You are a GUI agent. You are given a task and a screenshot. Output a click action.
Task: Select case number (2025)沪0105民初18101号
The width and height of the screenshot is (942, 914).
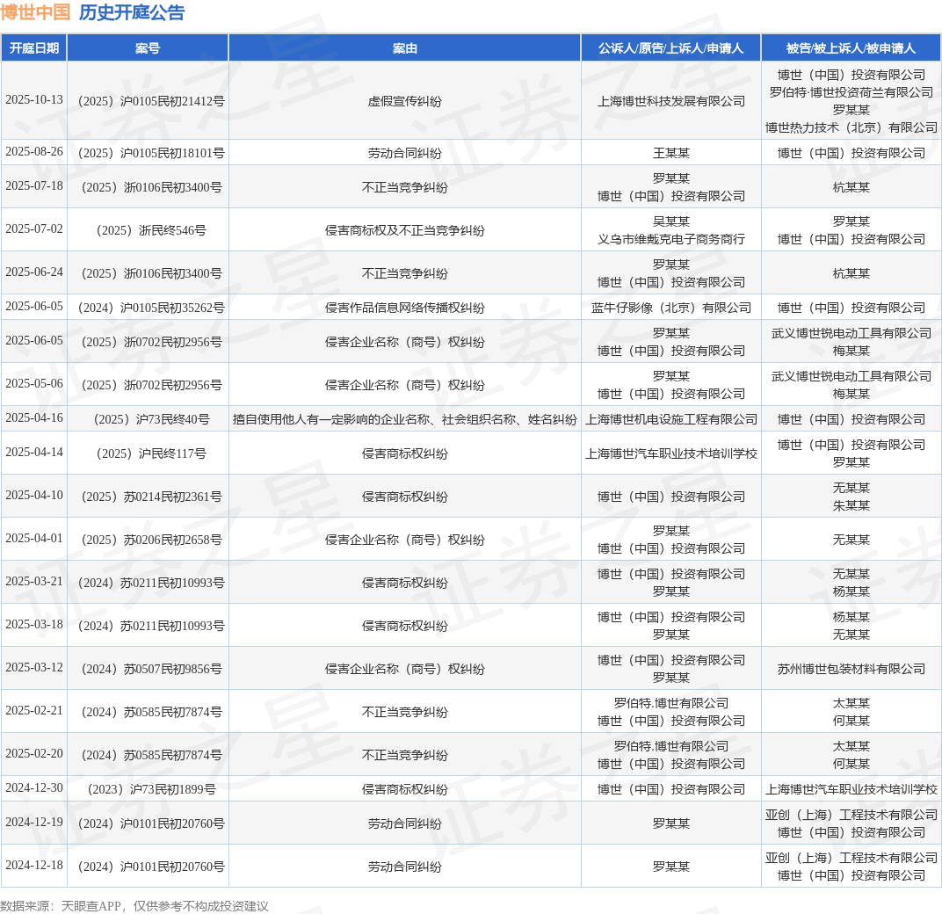click(151, 153)
